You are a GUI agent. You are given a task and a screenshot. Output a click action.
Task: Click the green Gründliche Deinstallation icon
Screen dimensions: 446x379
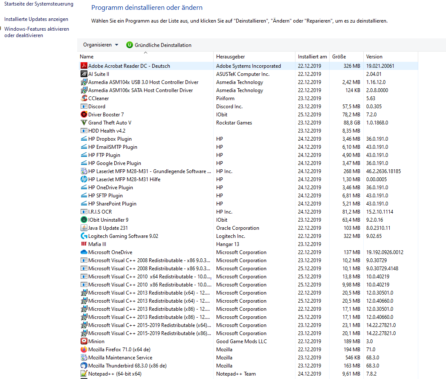click(130, 45)
